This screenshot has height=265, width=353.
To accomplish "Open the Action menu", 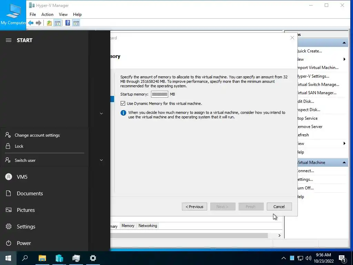I will 47,14.
